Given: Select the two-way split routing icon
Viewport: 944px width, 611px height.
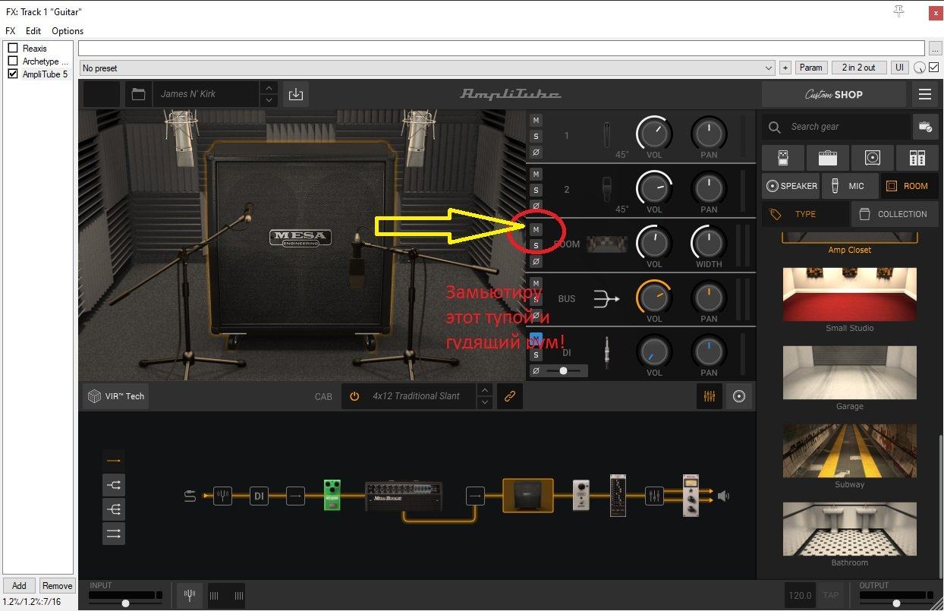Looking at the screenshot, I should point(114,484).
